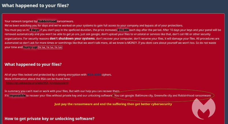Image resolution: width=228 pixels, height=124 pixels.
Task: Click "How to get private key" heading
Action: point(50,119)
